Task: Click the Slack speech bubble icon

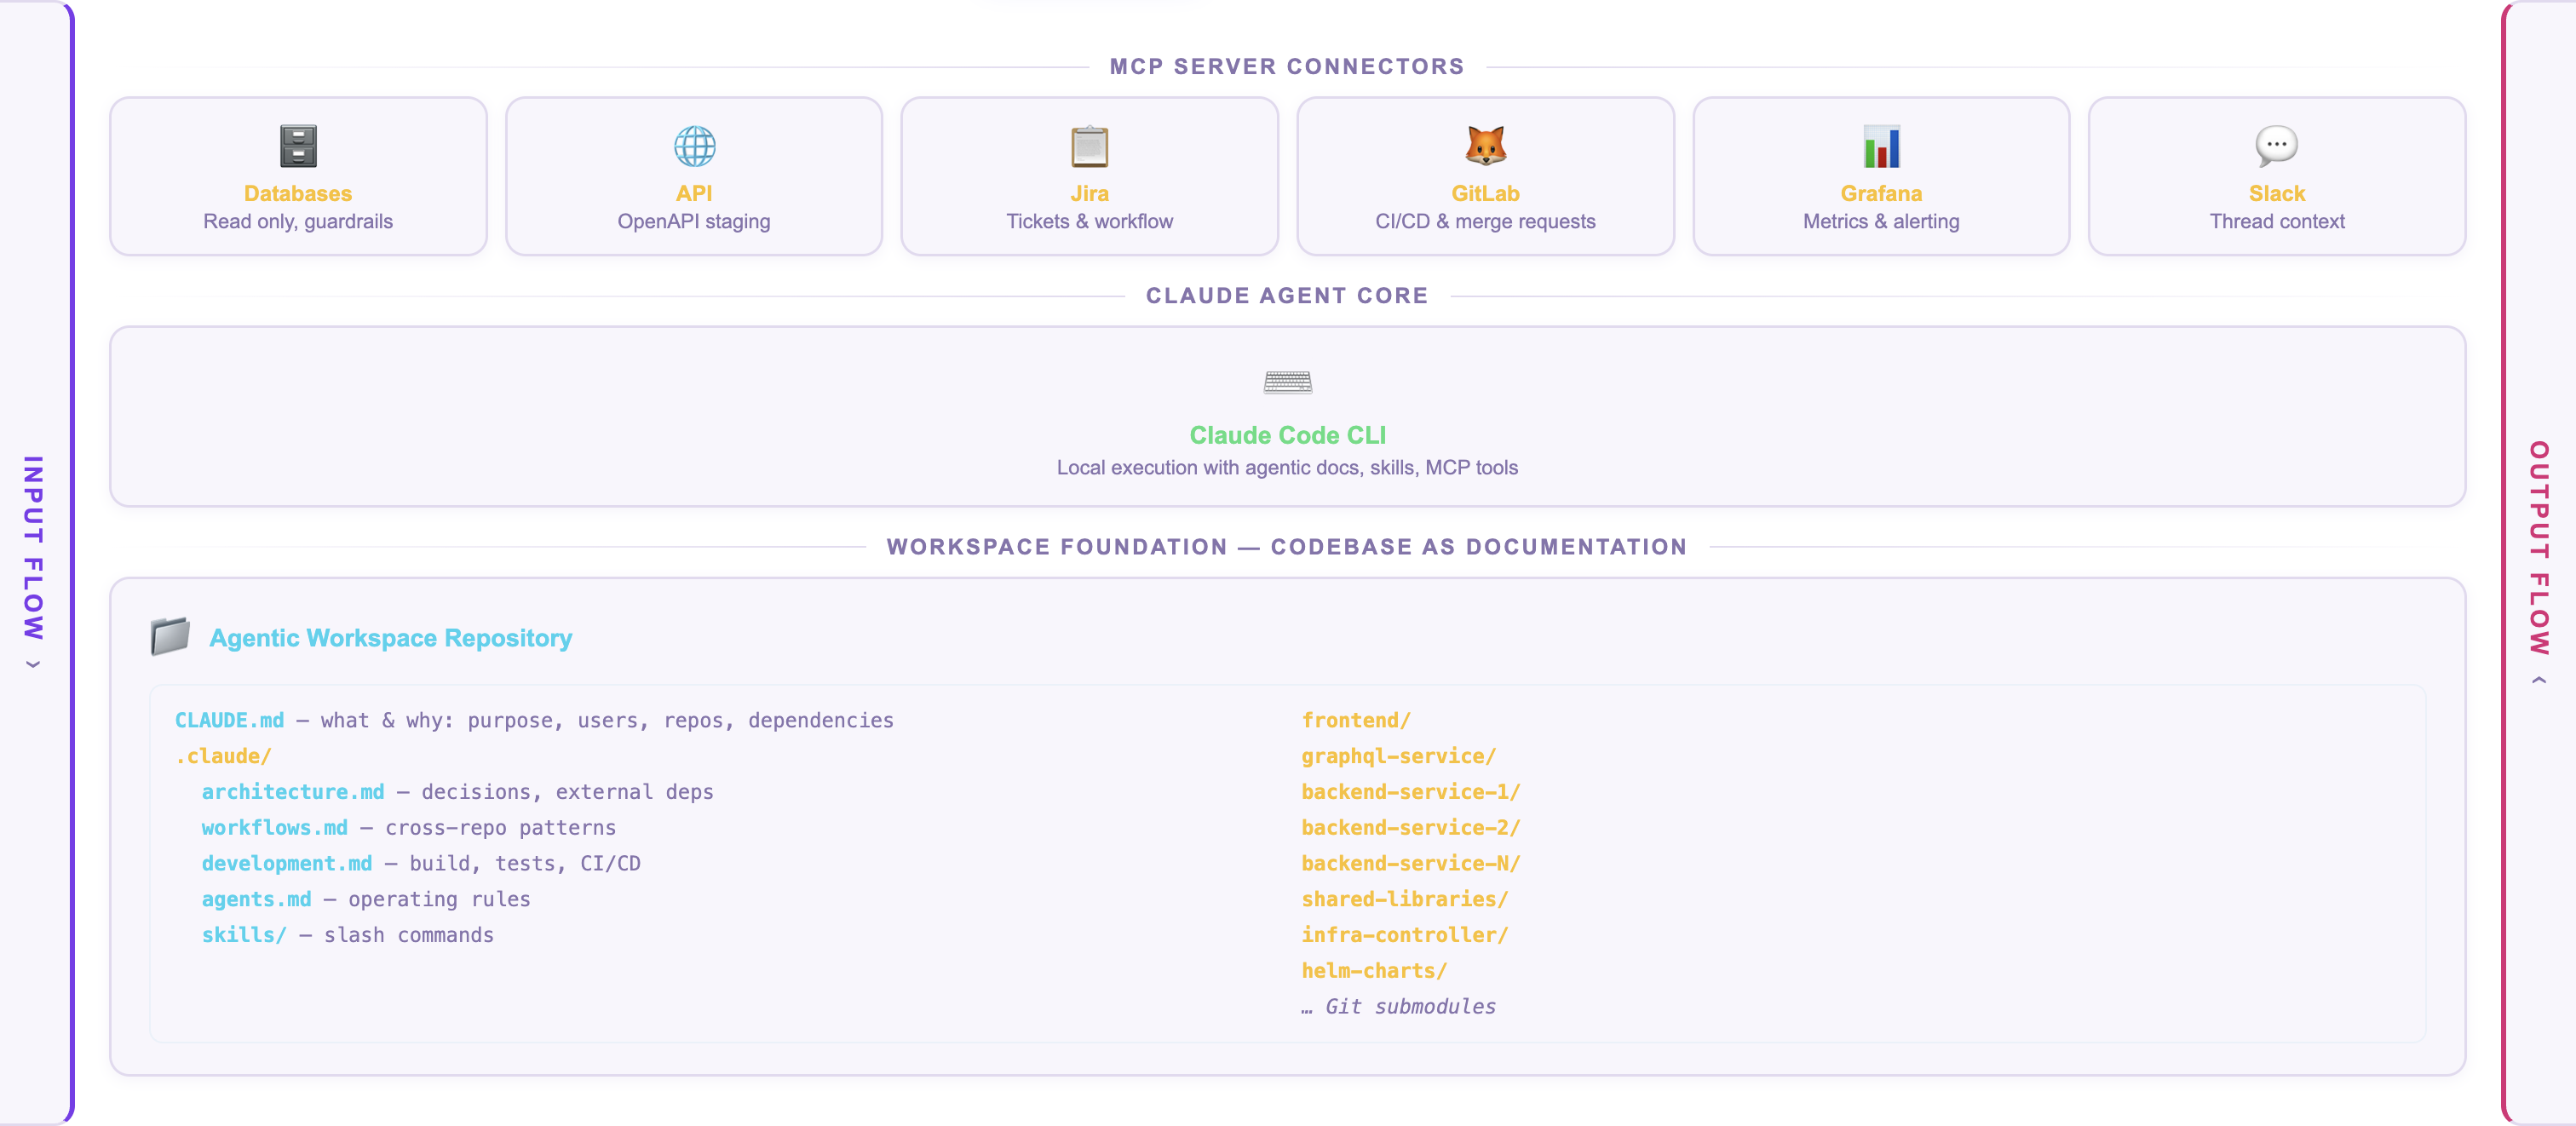Action: click(x=2276, y=146)
